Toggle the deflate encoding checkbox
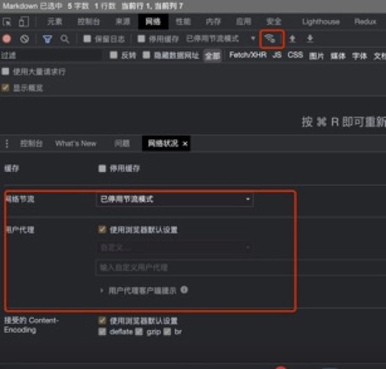This screenshot has height=369, width=386. (x=102, y=332)
